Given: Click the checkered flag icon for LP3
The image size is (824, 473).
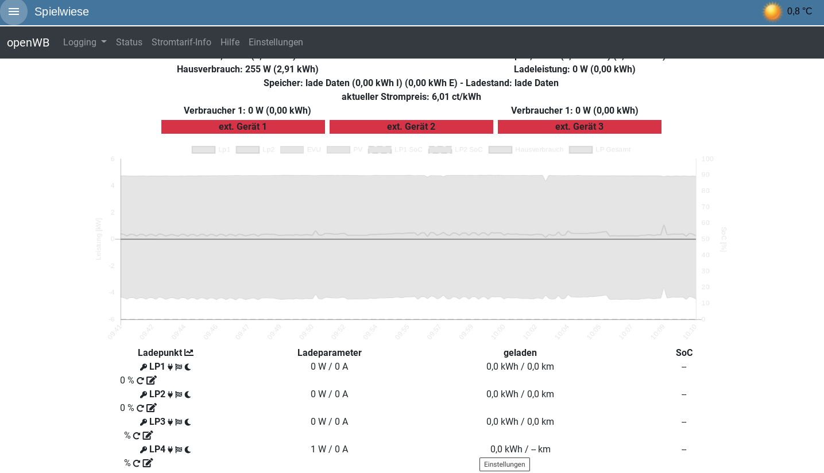Looking at the screenshot, I should [179, 422].
